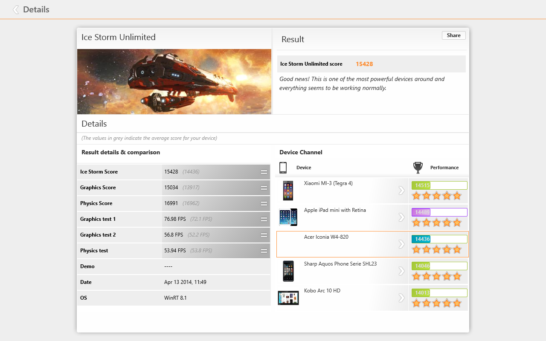
Task: Select the Acer Iconia W4-820 device name
Action: tap(326, 237)
